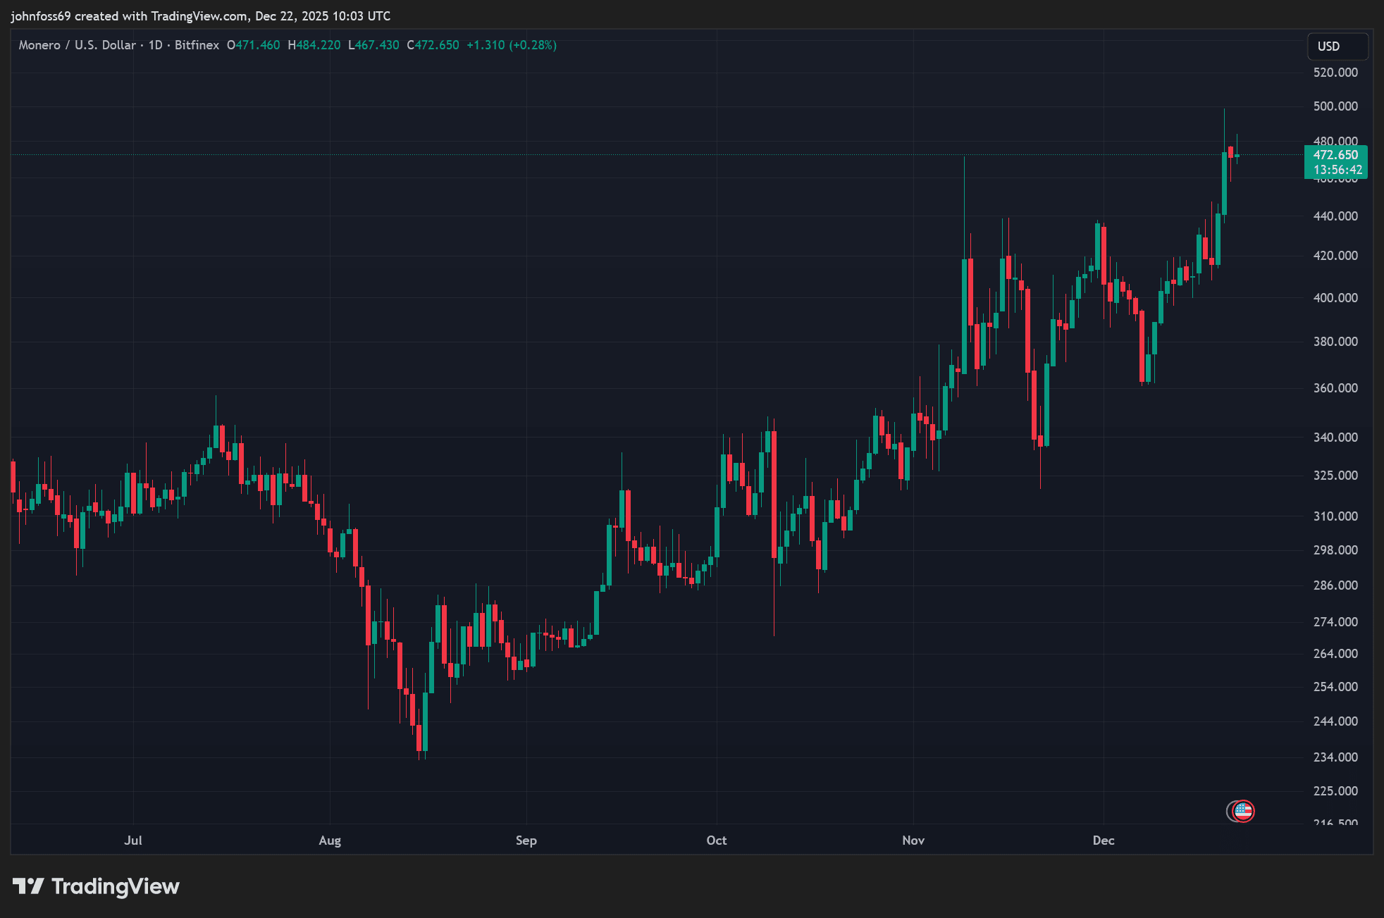Click the Oct label on the time axis
1384x918 pixels.
[716, 840]
